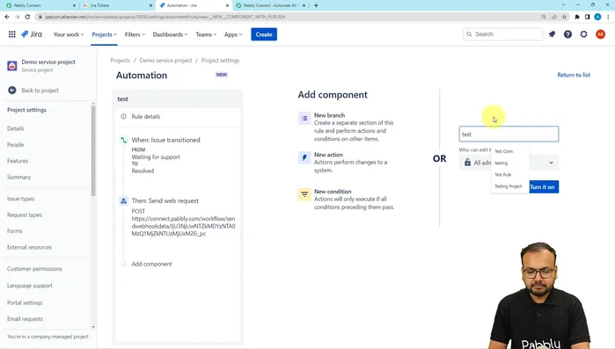The width and height of the screenshot is (615, 349).
Task: Click the Turn it on button
Action: pos(544,187)
